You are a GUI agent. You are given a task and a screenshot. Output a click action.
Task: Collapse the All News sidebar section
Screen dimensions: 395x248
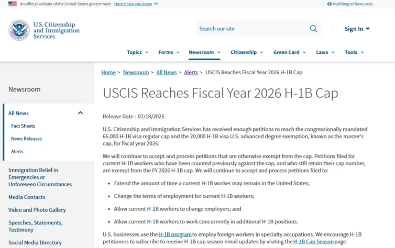(x=80, y=112)
